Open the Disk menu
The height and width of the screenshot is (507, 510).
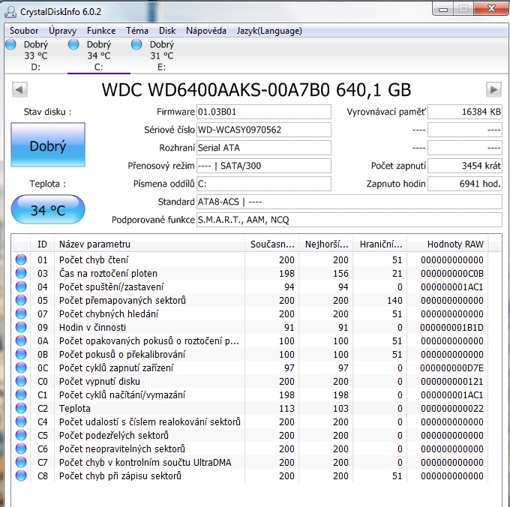[167, 31]
